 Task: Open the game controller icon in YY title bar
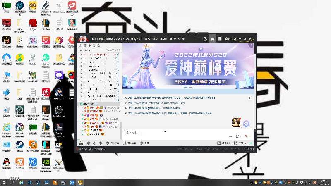click(x=227, y=39)
